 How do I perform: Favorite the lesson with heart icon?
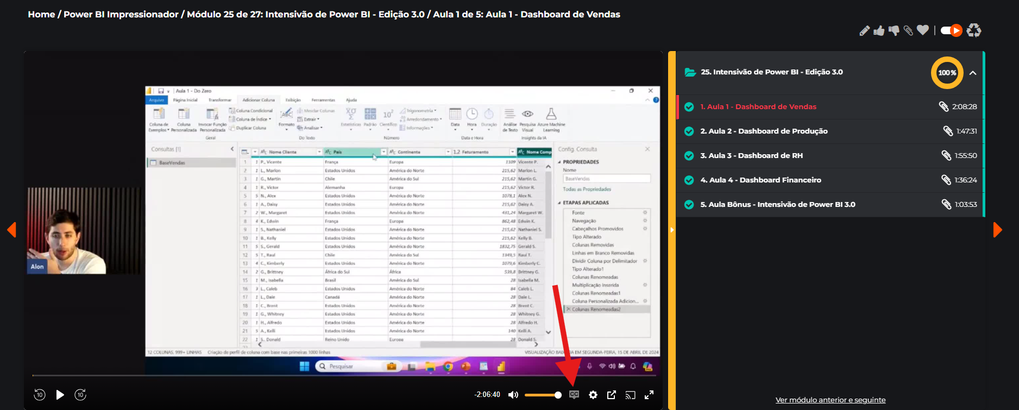pos(923,30)
